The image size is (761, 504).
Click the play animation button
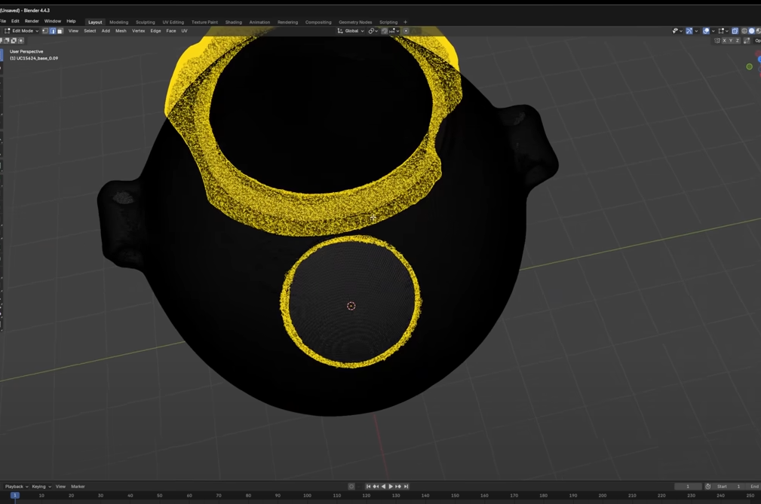pos(391,487)
